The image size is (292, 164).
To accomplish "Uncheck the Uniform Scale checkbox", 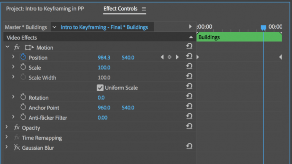I will 100,87.
